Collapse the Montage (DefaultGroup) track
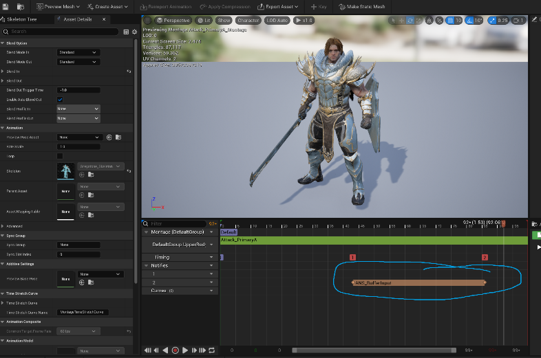The height and width of the screenshot is (358, 541). coord(147,232)
